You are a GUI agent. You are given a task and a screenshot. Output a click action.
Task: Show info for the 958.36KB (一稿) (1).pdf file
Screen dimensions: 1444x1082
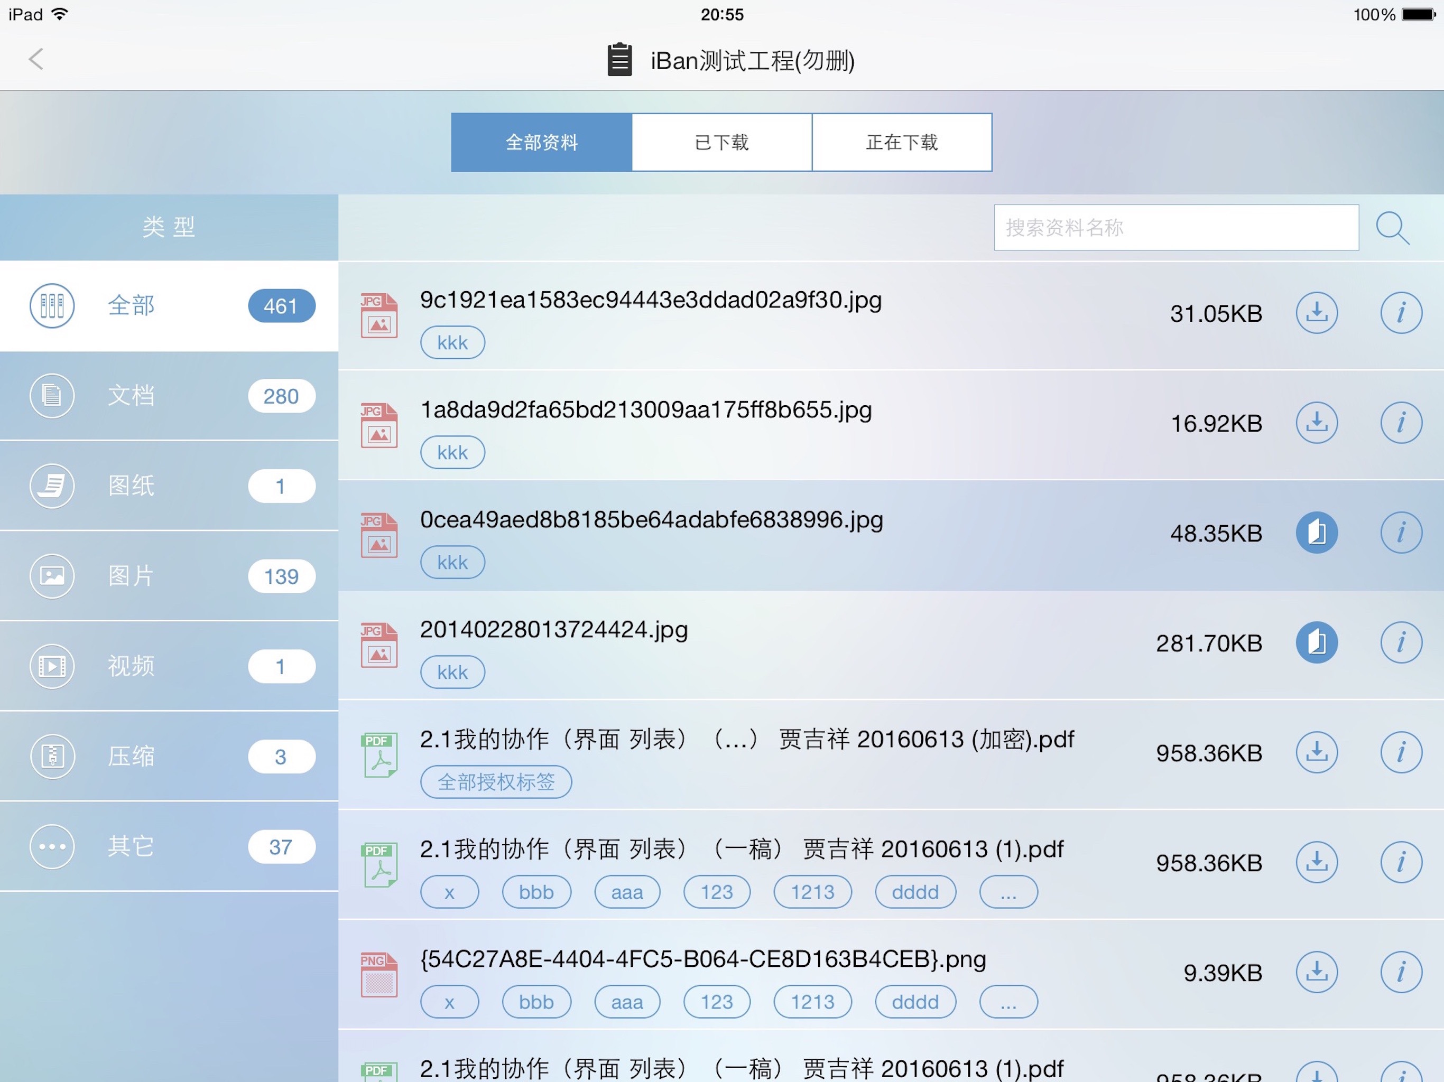coord(1401,862)
